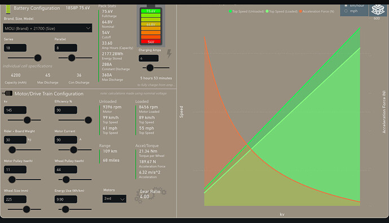This screenshot has height=223, width=389.
Task: Adjust the Efficiency % slider
Action: (88, 120)
